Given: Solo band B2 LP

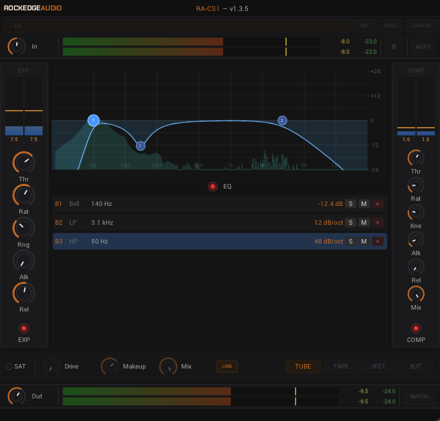Looking at the screenshot, I should [x=351, y=223].
